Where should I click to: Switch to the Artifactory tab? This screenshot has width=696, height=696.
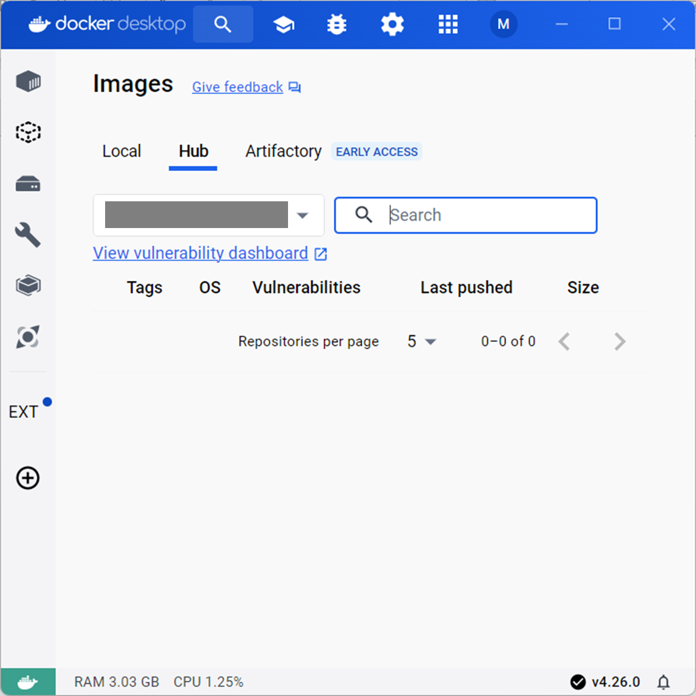pos(283,151)
